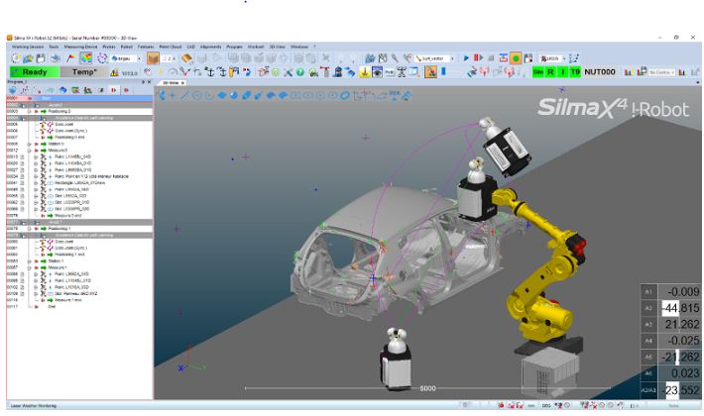Click the Open folder icon
The image size is (704, 416).
[29, 58]
